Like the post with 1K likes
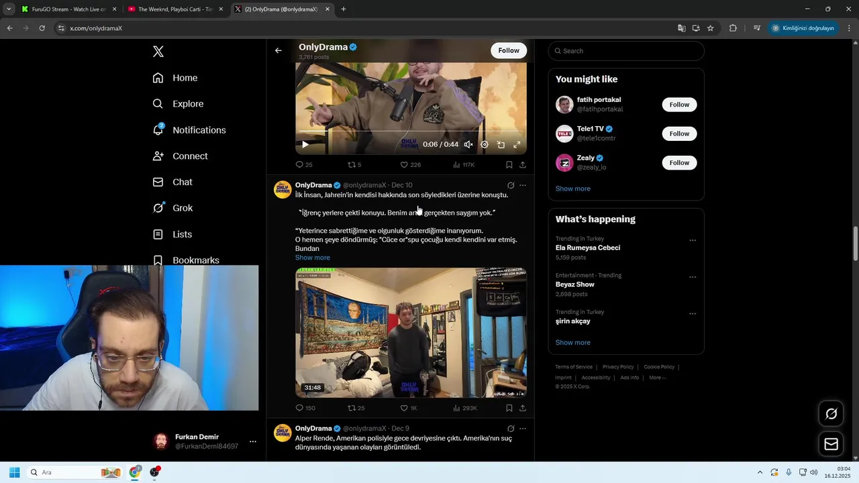Viewport: 859px width, 483px height. (x=409, y=408)
